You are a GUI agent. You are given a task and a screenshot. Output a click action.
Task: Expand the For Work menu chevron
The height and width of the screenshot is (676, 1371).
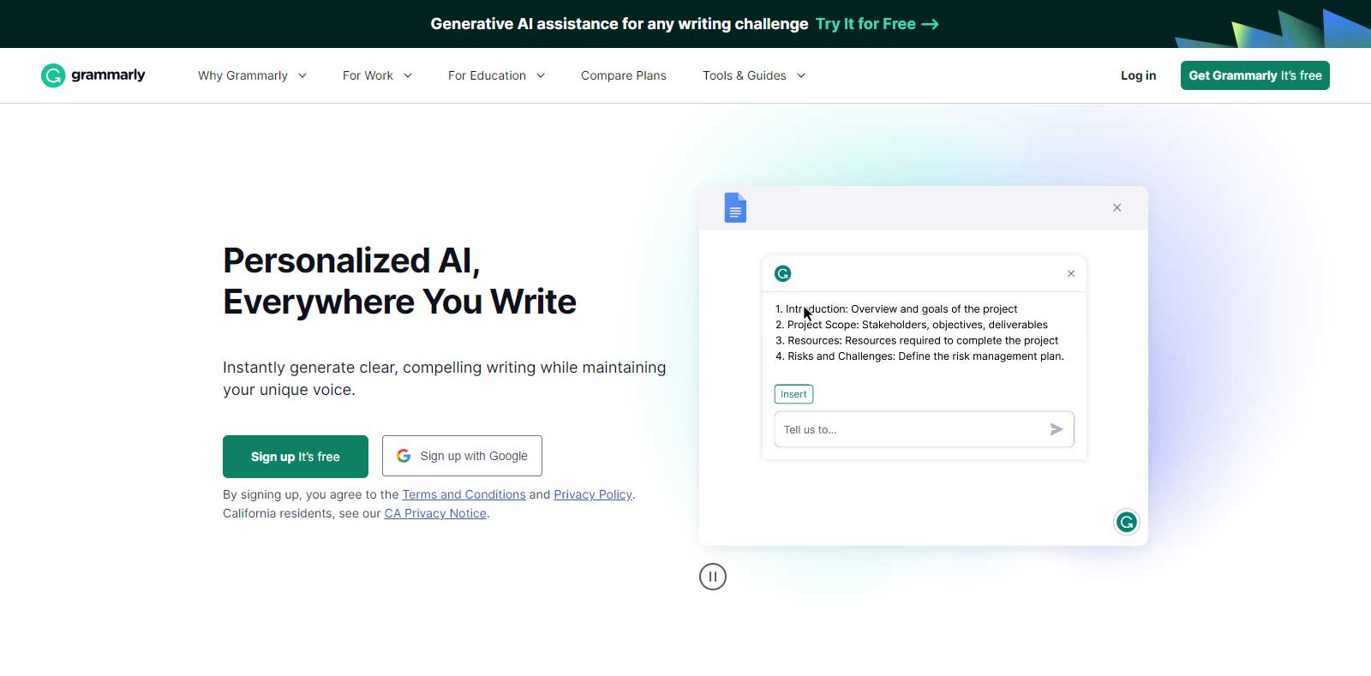[x=408, y=75]
